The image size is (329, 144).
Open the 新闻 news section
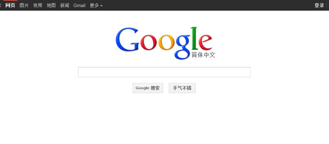point(65,5)
